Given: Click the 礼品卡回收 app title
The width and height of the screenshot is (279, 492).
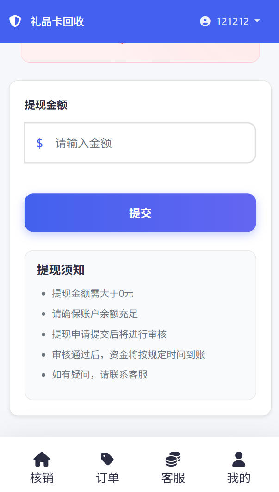Looking at the screenshot, I should click(x=57, y=21).
